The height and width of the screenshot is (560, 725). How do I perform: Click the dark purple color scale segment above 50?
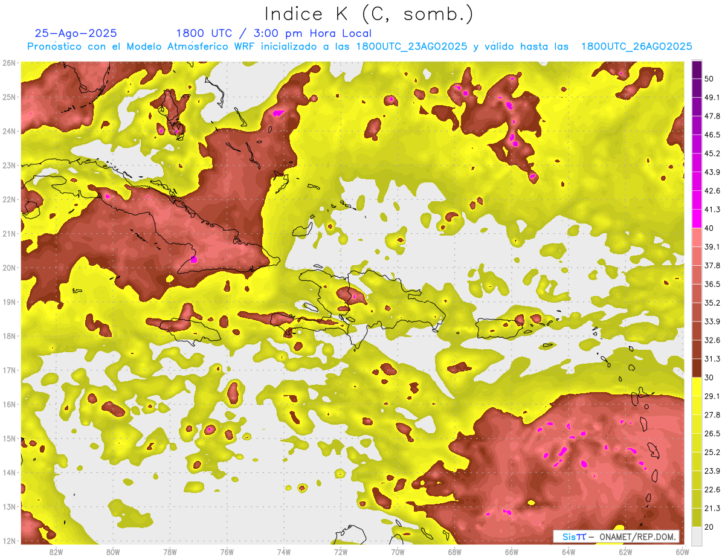pyautogui.click(x=697, y=70)
